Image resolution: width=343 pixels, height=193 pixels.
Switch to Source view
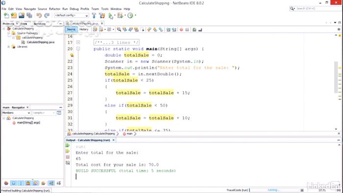tap(71, 29)
